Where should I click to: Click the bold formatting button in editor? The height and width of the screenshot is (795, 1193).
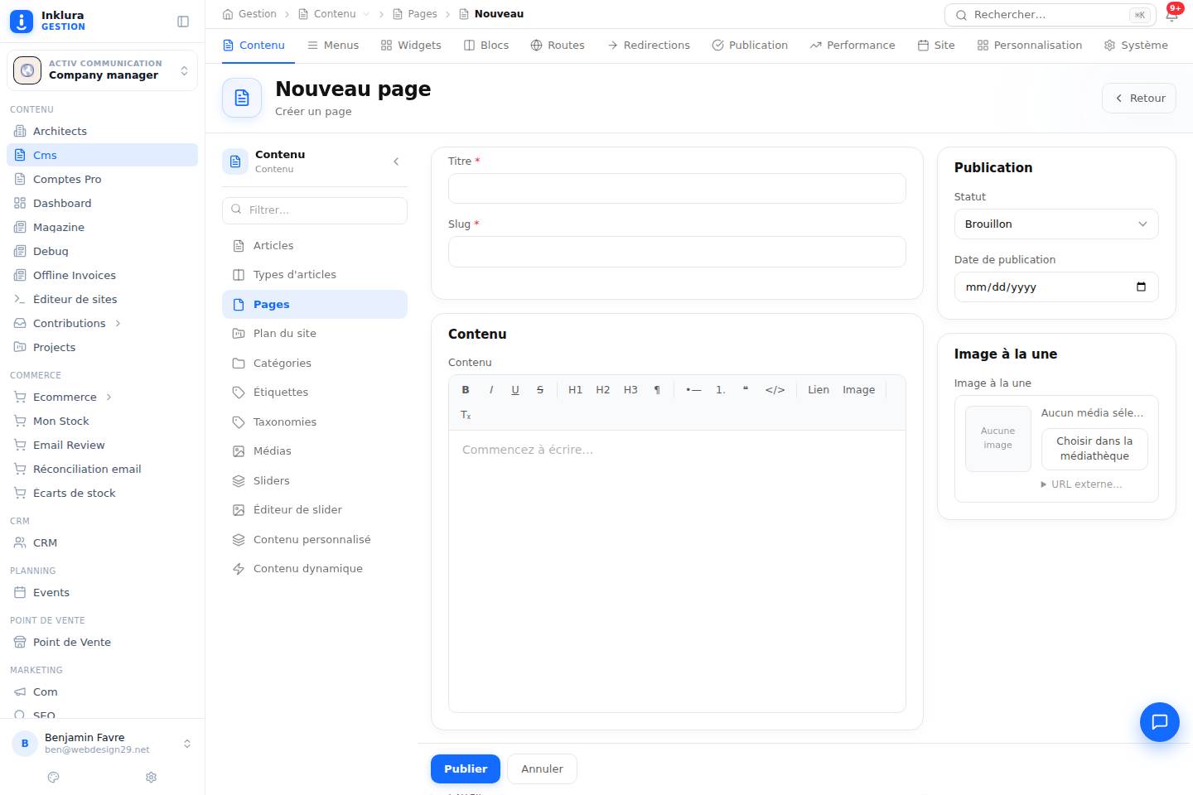(466, 389)
